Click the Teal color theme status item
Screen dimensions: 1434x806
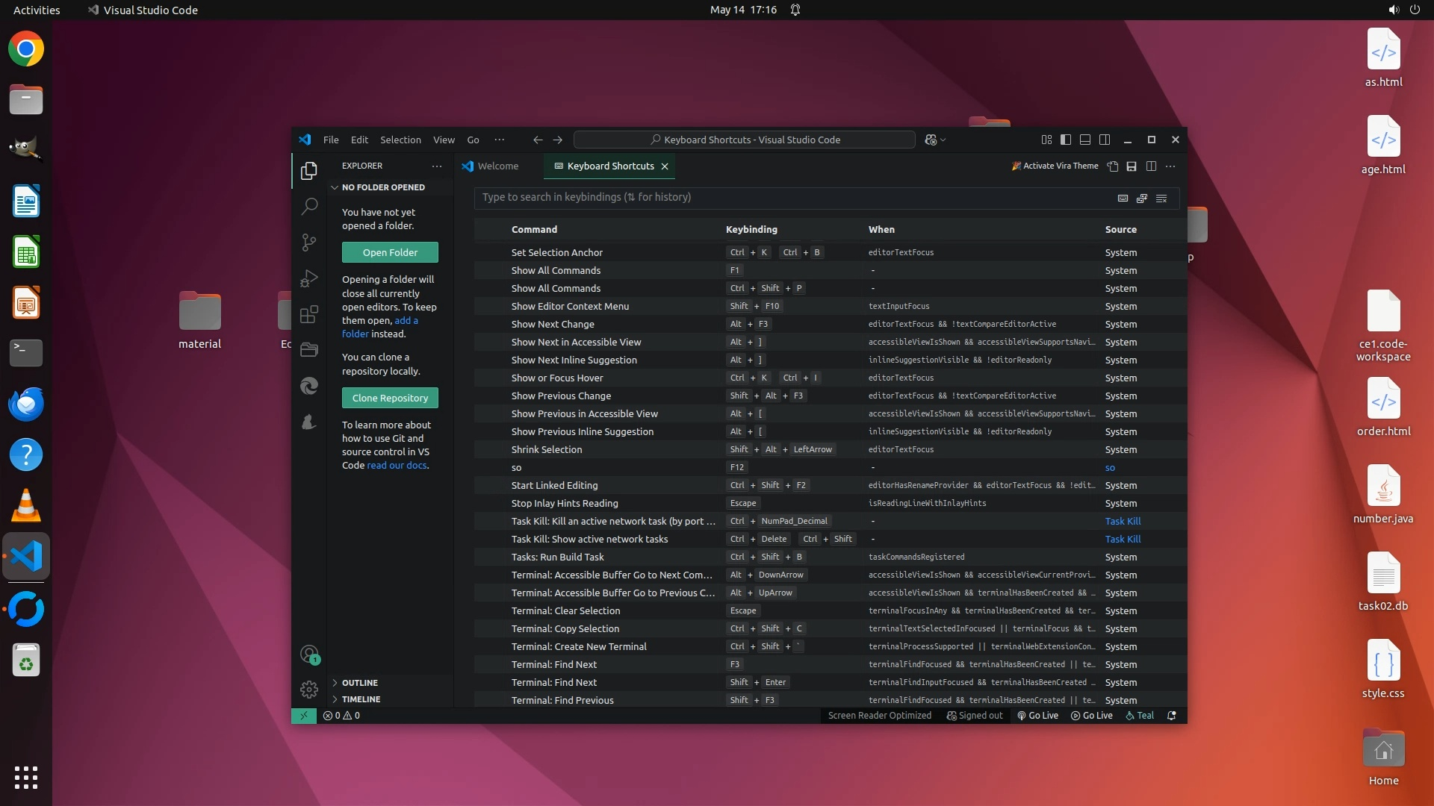point(1140,715)
